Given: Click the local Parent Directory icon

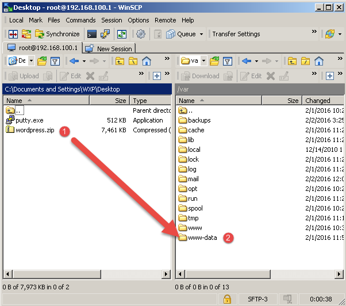Looking at the screenshot, I should (120, 61).
